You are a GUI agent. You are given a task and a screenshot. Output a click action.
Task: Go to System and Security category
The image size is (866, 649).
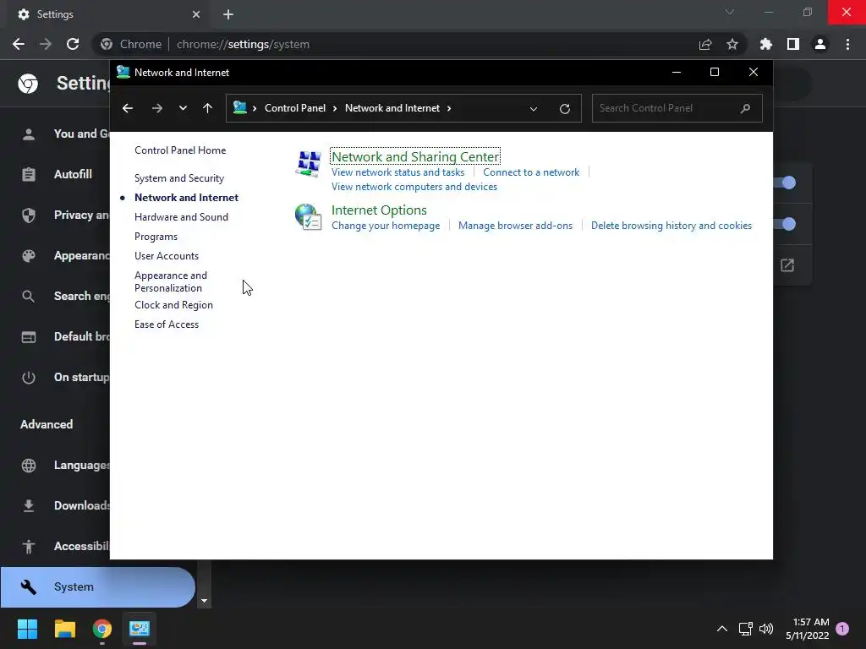(179, 178)
